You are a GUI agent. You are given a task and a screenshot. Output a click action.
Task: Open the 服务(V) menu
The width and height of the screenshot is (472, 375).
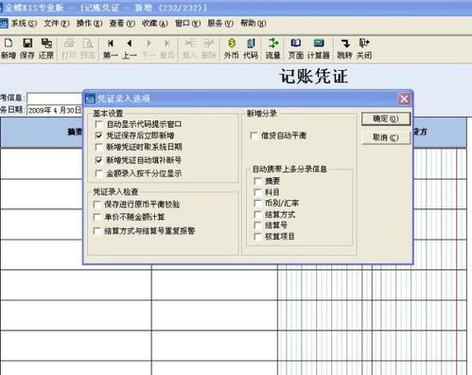click(220, 24)
